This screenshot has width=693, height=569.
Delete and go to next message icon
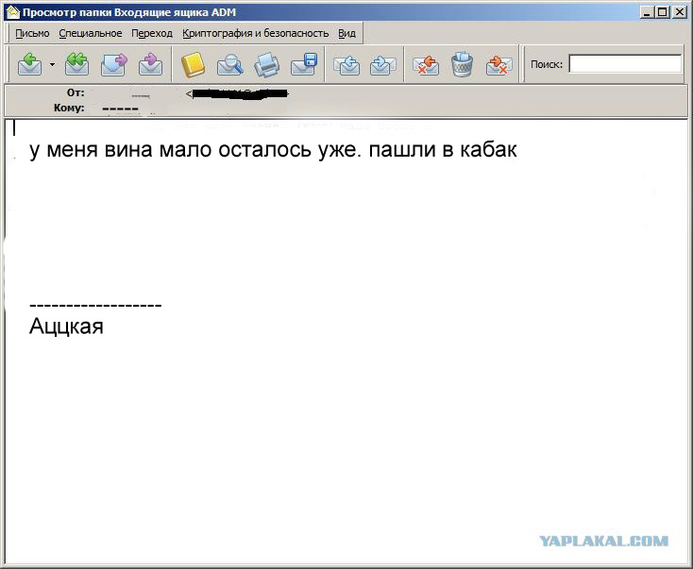click(x=499, y=65)
